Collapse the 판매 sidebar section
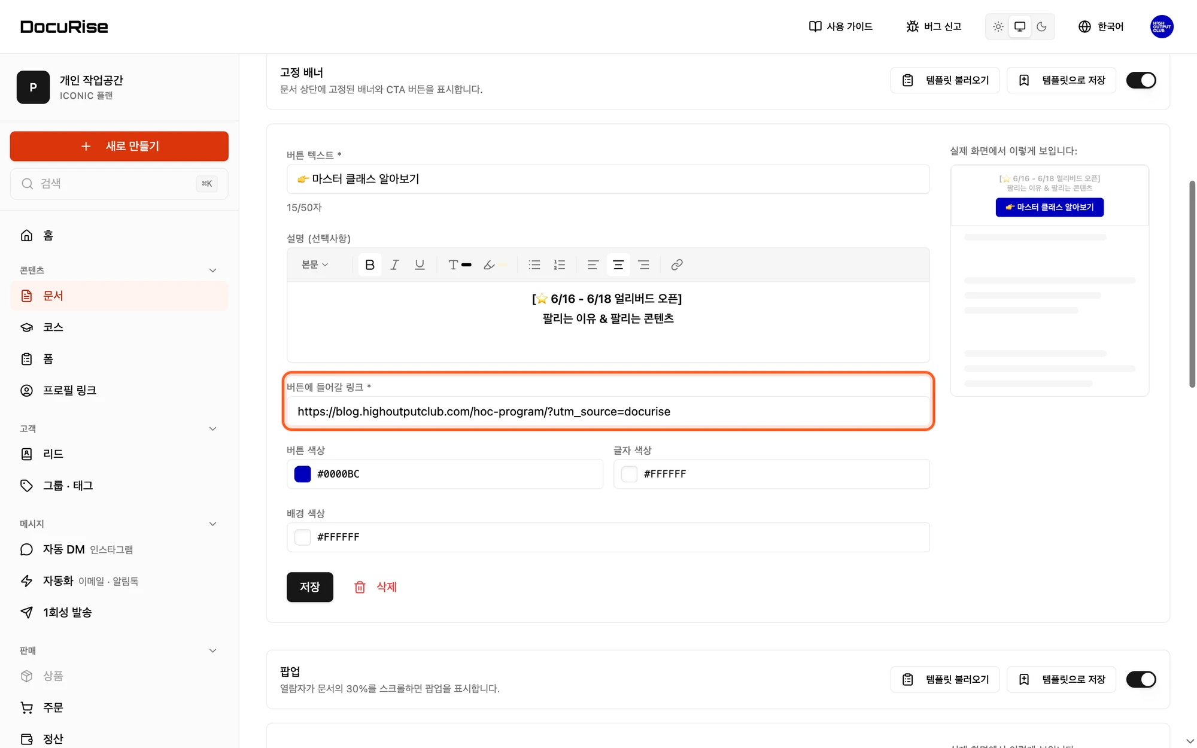The image size is (1197, 748). (212, 650)
